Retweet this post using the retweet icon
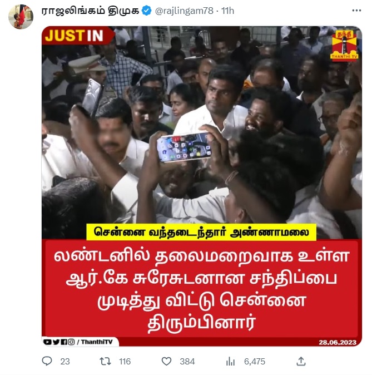The image size is (372, 375). [x=105, y=361]
